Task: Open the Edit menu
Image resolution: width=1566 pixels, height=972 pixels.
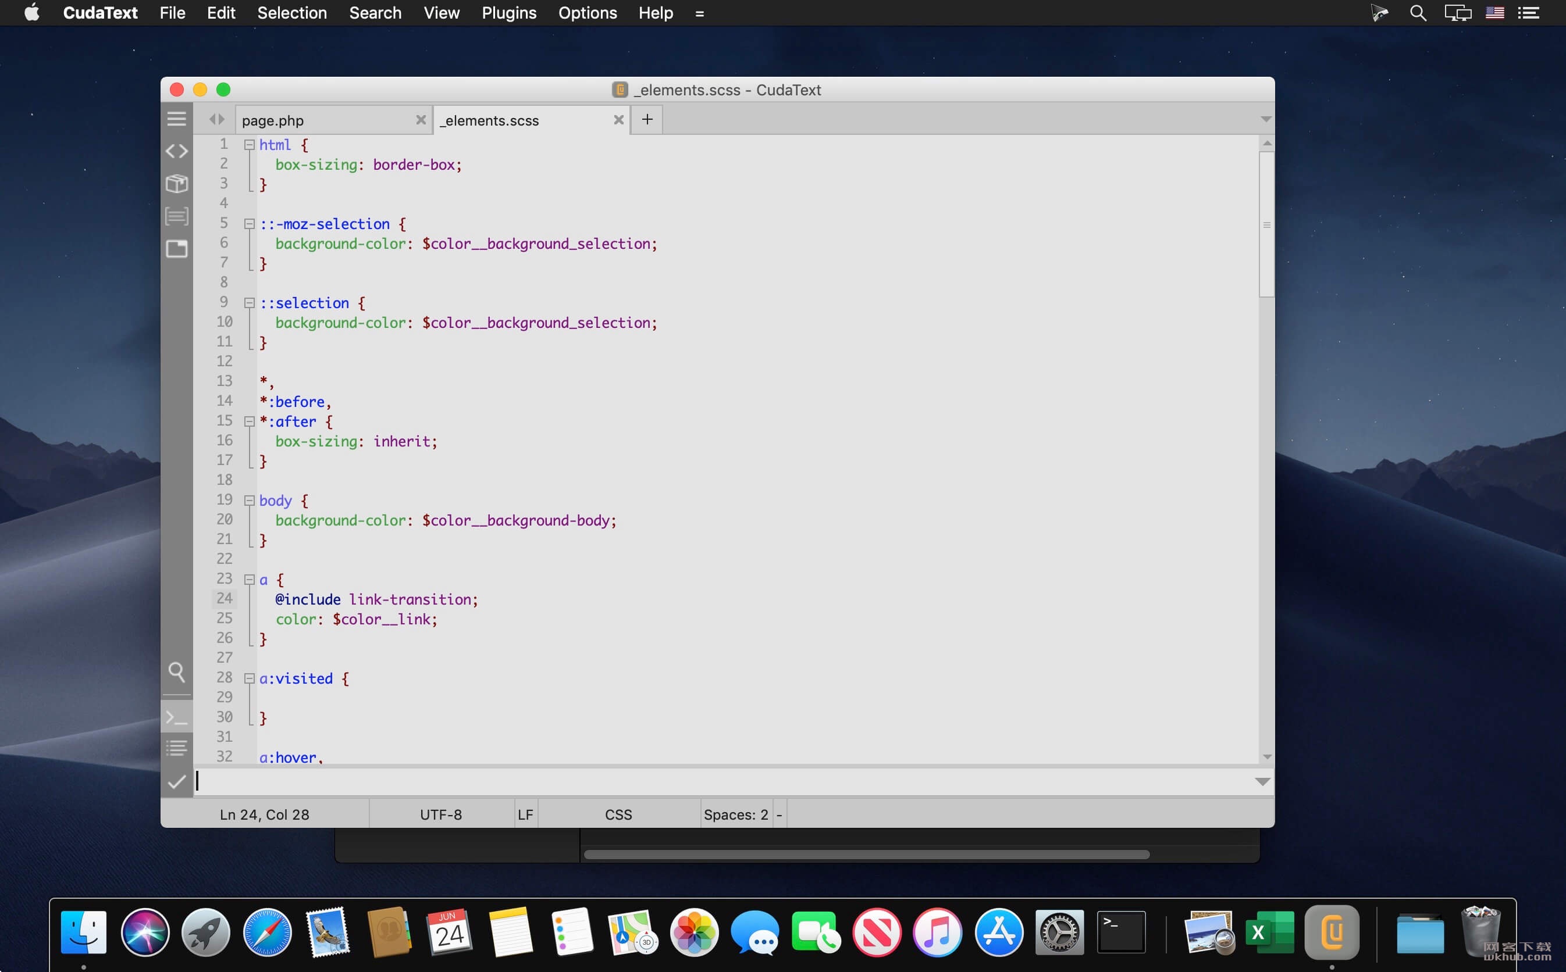Action: (x=220, y=13)
